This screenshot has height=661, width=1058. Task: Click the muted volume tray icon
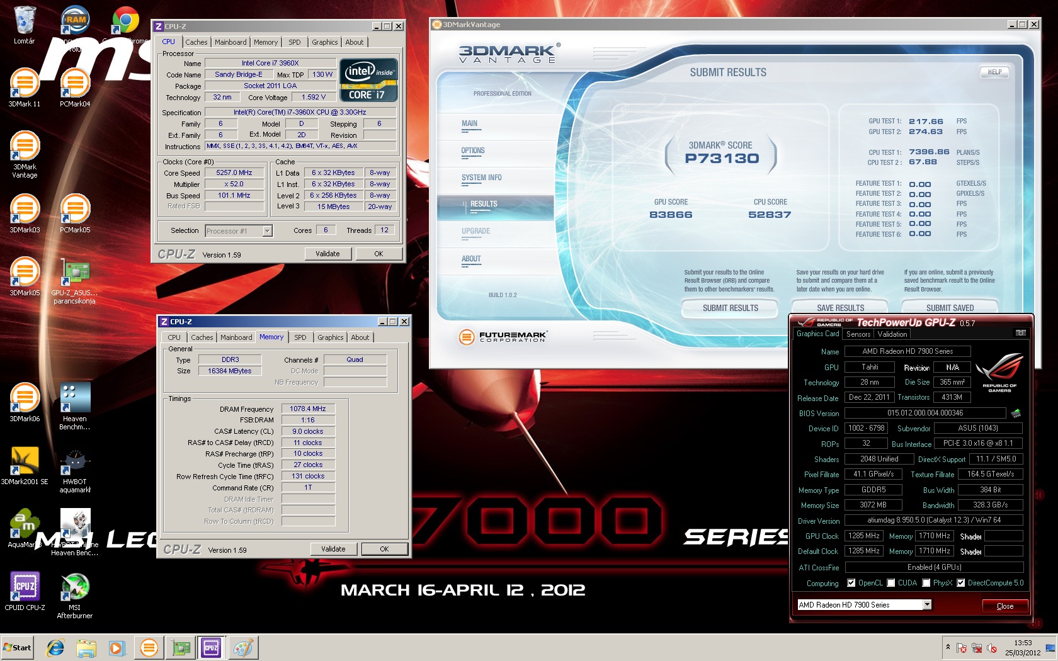[x=991, y=648]
